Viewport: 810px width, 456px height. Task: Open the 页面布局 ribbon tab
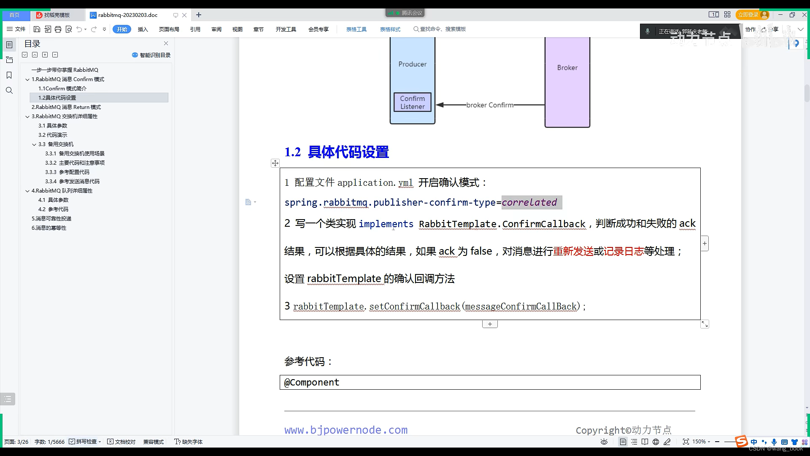[169, 29]
